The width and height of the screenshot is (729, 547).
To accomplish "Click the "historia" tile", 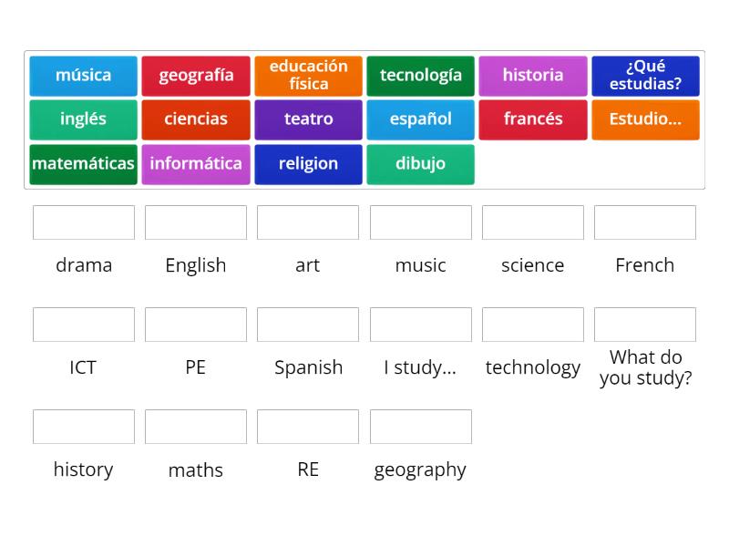I will tap(533, 76).
